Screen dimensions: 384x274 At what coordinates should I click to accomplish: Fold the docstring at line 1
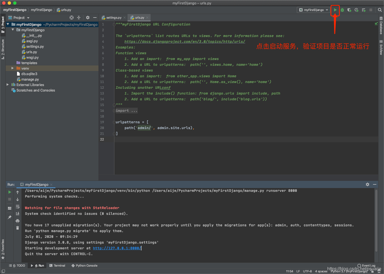click(114, 24)
